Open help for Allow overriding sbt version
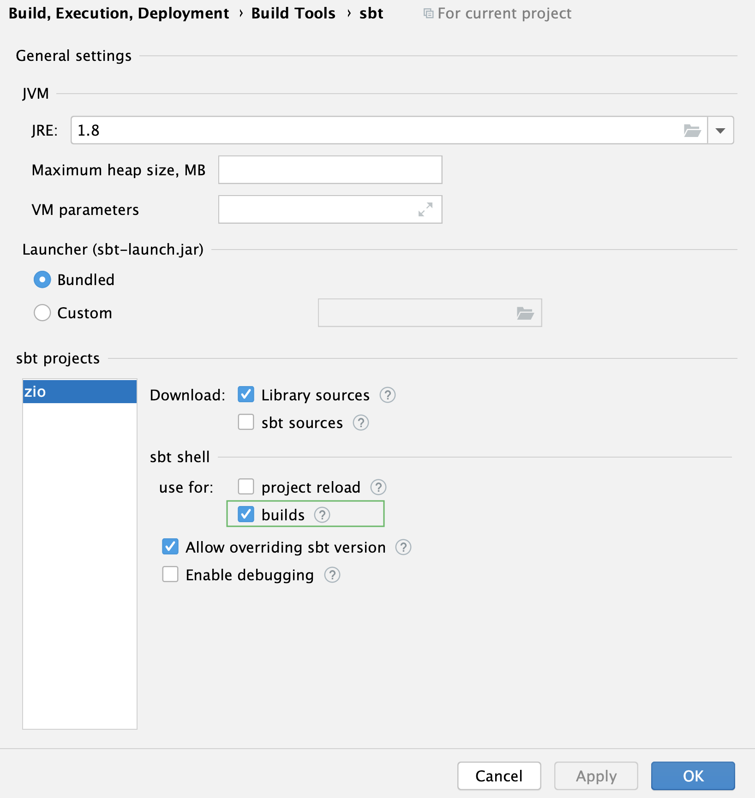Image resolution: width=755 pixels, height=798 pixels. 403,547
